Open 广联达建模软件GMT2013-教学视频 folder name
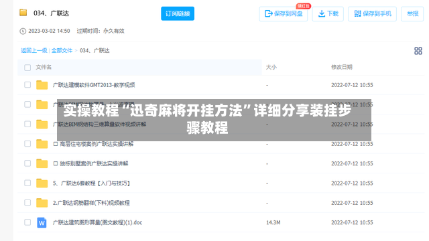 [x=94, y=85]
